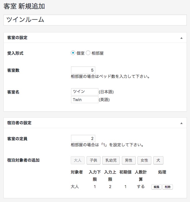Click the Japanese room name field ツイン
190x202 pixels.
[x=85, y=92]
